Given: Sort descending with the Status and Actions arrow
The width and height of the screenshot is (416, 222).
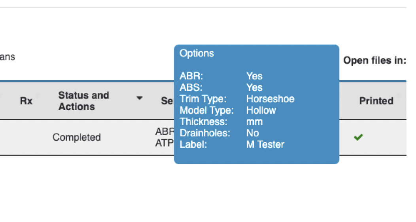Looking at the screenshot, I should point(140,98).
